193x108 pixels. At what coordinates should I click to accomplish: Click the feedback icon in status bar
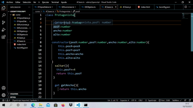(185, 100)
